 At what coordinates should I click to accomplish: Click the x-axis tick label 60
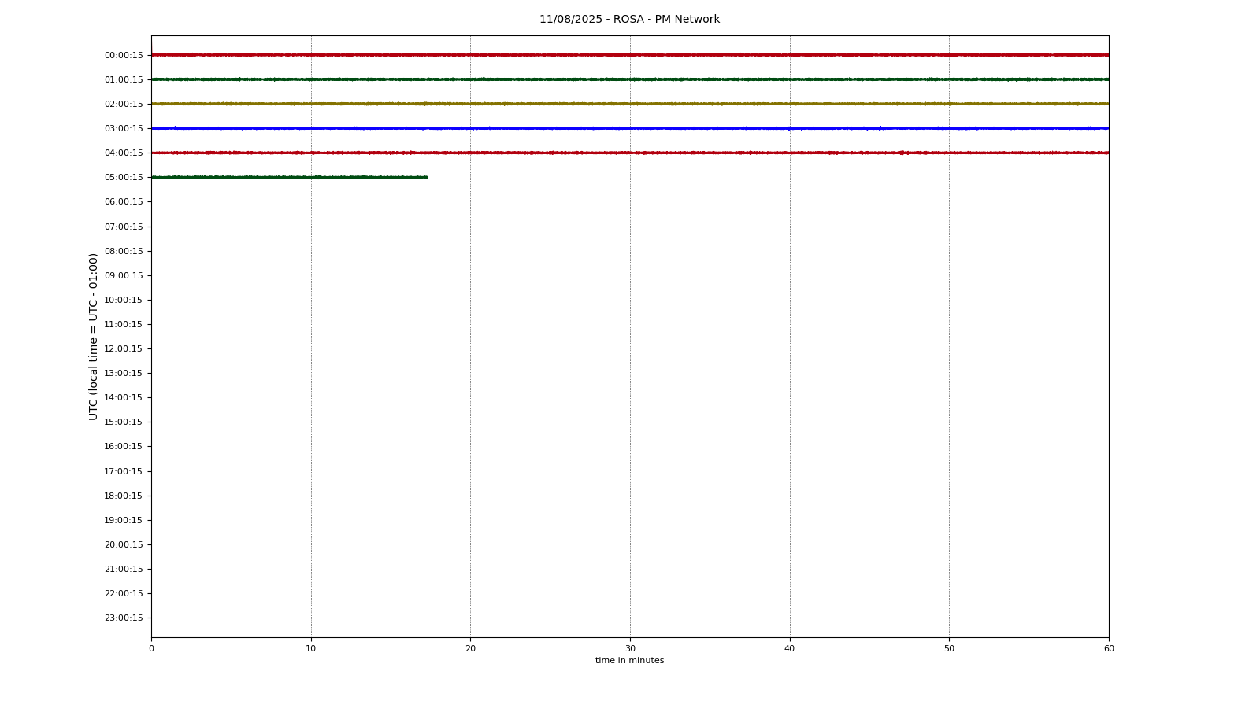1109,649
